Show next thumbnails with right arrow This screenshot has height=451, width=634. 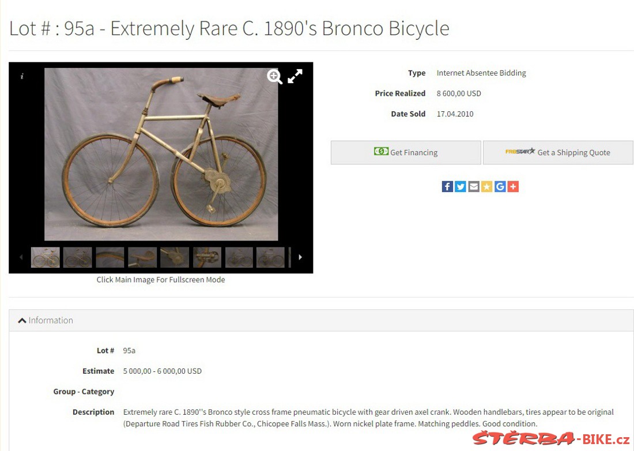(300, 257)
